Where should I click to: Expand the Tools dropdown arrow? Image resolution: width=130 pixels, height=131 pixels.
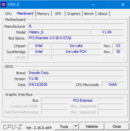76,126
